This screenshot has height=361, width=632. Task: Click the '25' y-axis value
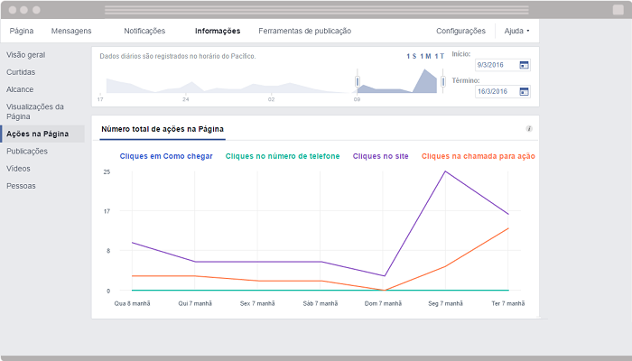tap(107, 172)
